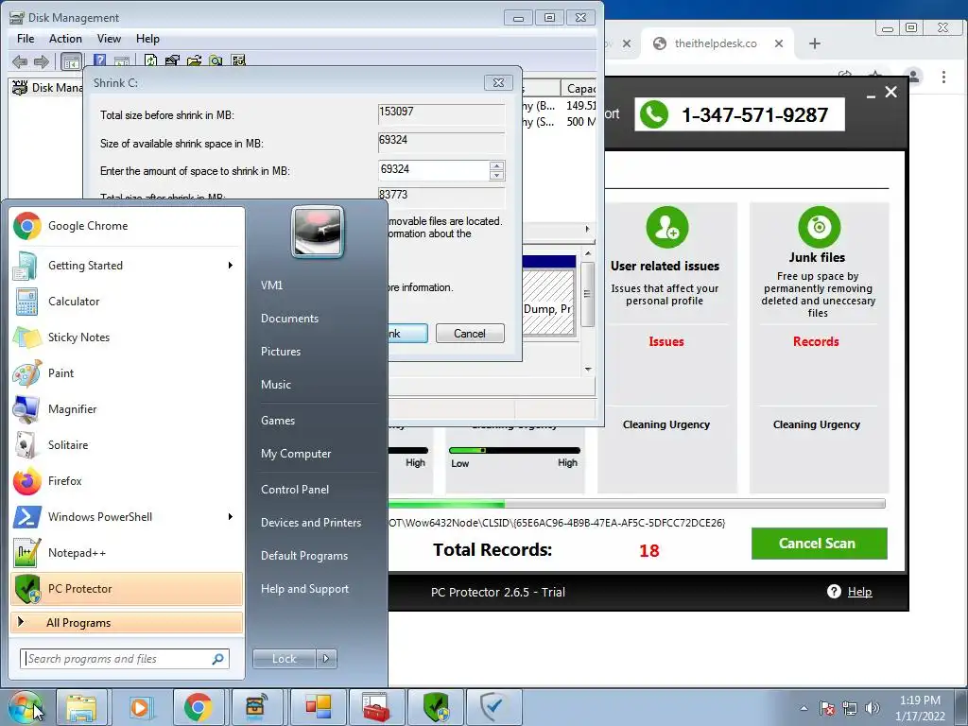
Task: Open the shutdown options arrow beside Lock
Action: pos(326,659)
